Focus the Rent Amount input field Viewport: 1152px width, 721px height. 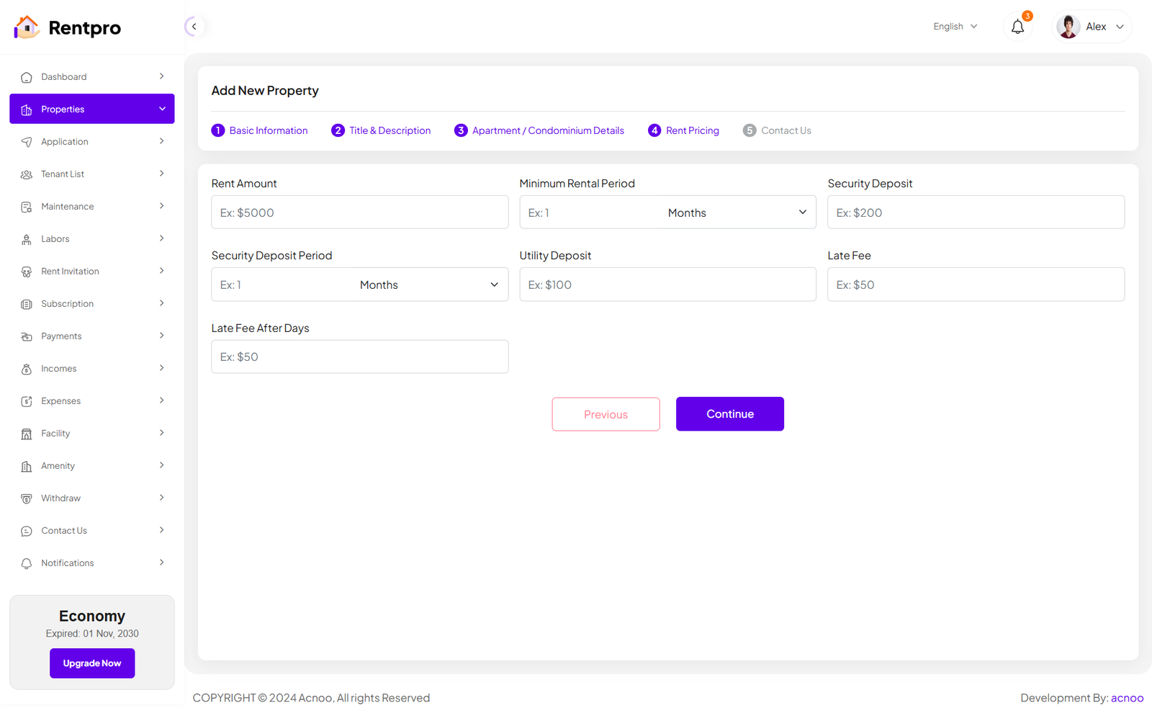click(359, 212)
